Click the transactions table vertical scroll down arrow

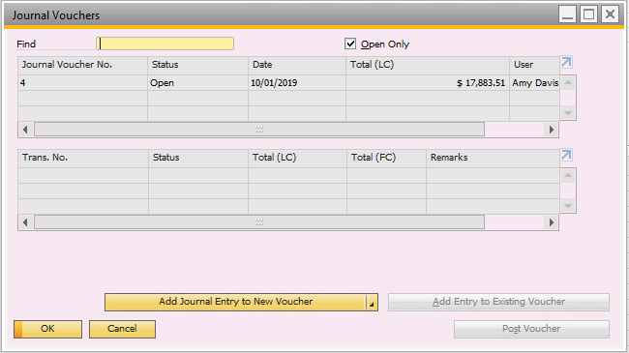(568, 205)
